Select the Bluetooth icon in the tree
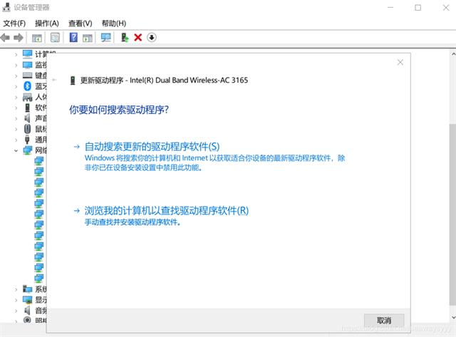 (x=27, y=86)
